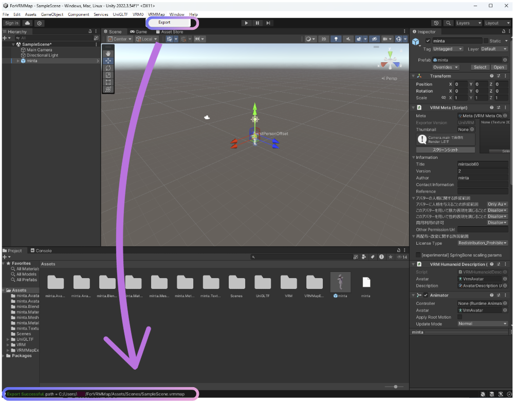Open the VRM folder in Assets
This screenshot has height=401, width=514.
click(x=288, y=282)
